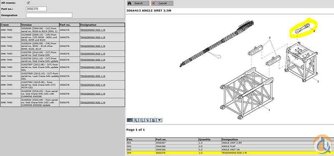Open TENSIONING ROD link for 4166534 (2020.04)
Viewport: 334px width, 156px height.
coord(93,102)
